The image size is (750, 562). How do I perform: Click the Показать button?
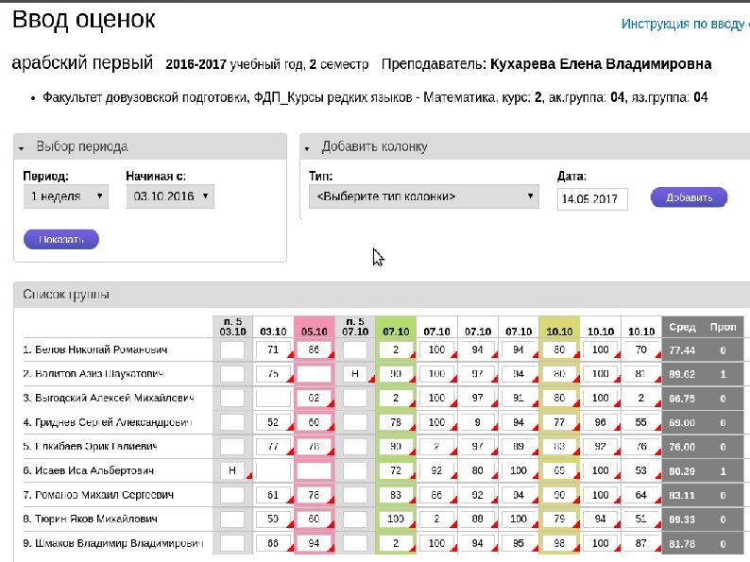click(61, 239)
